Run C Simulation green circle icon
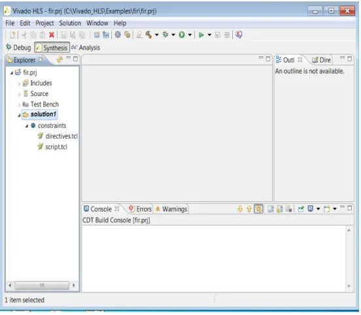Viewport: 361px width, 315px height. point(182,35)
